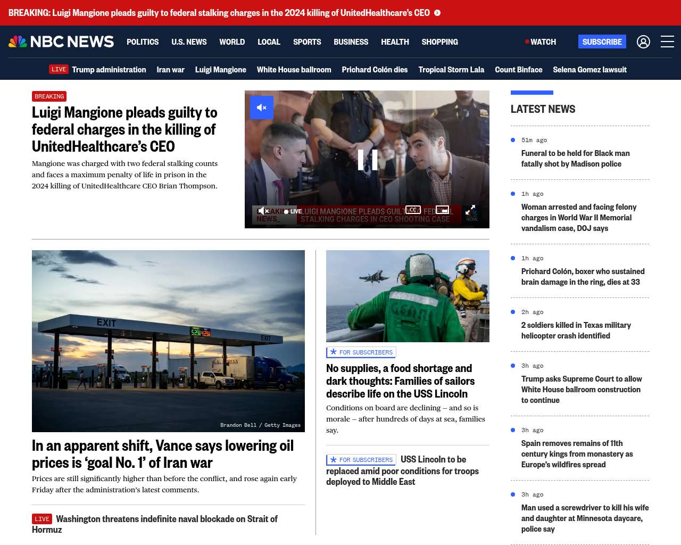This screenshot has height=545, width=681.
Task: Read the Spain 11th century kings story
Action: coord(577,454)
